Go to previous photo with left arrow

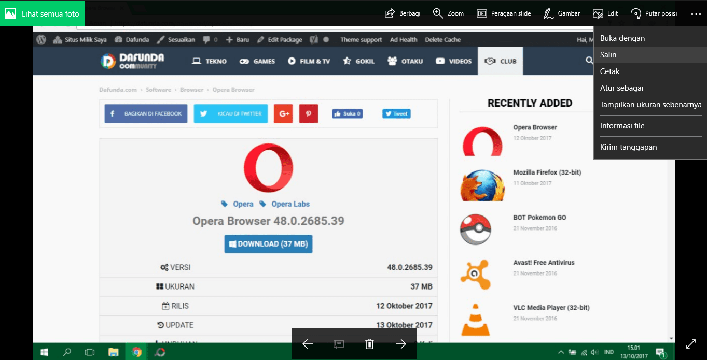pyautogui.click(x=308, y=344)
